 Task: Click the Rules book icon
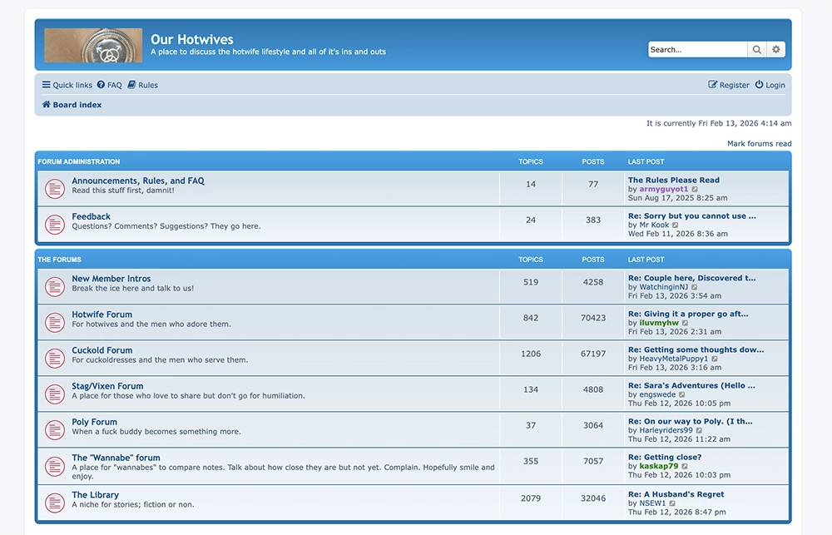tap(132, 84)
